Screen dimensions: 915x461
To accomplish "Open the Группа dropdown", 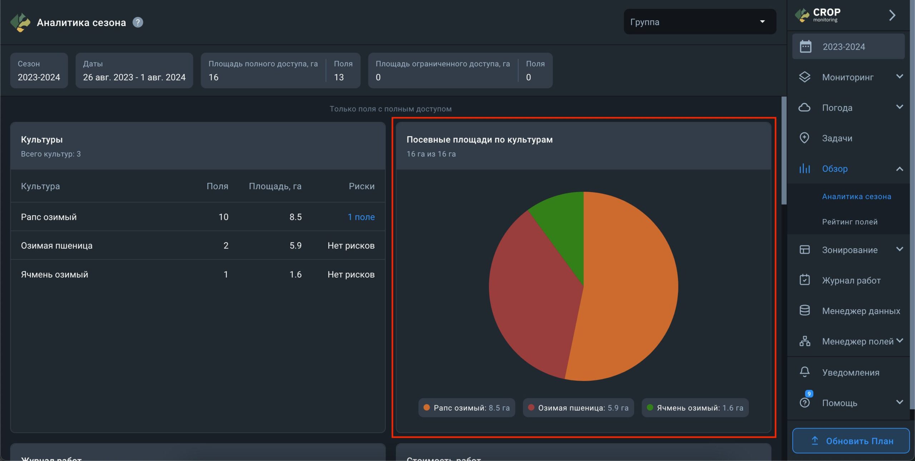I will 699,22.
